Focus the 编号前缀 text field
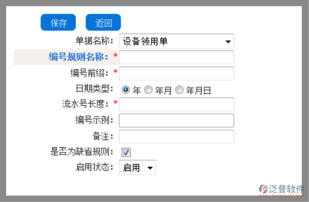309x202 pixels. click(177, 73)
